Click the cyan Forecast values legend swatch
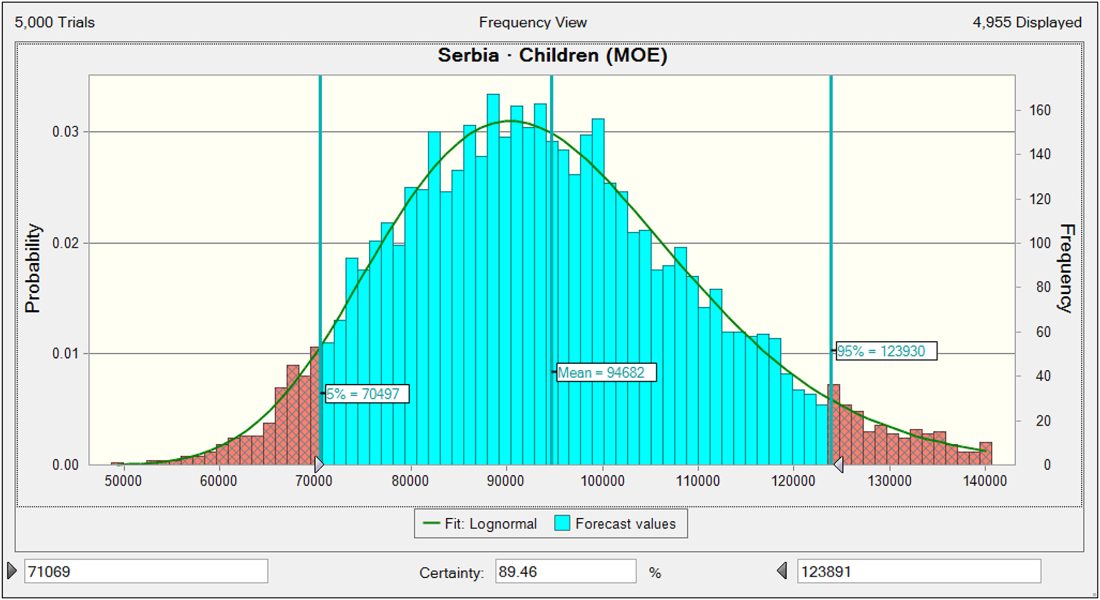Image resolution: width=1100 pixels, height=600 pixels. (562, 524)
